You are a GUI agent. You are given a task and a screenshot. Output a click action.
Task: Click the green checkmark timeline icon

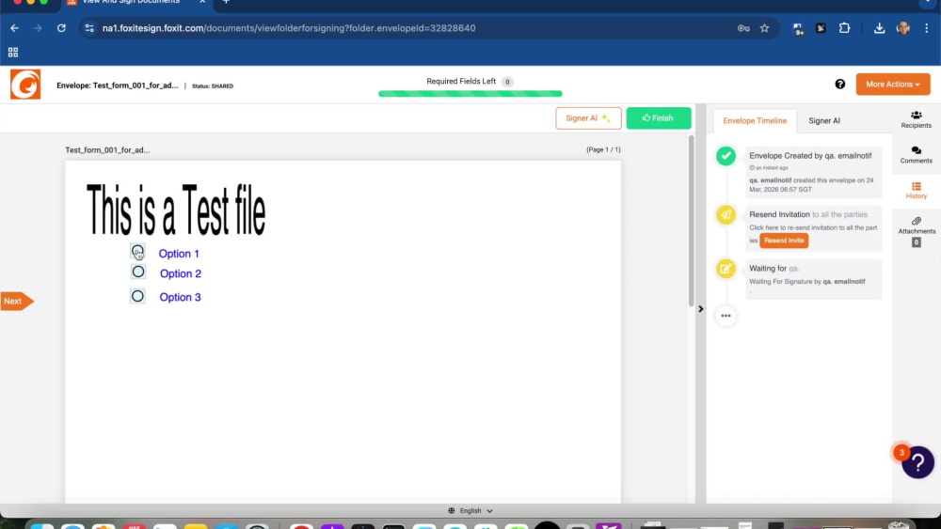click(726, 156)
